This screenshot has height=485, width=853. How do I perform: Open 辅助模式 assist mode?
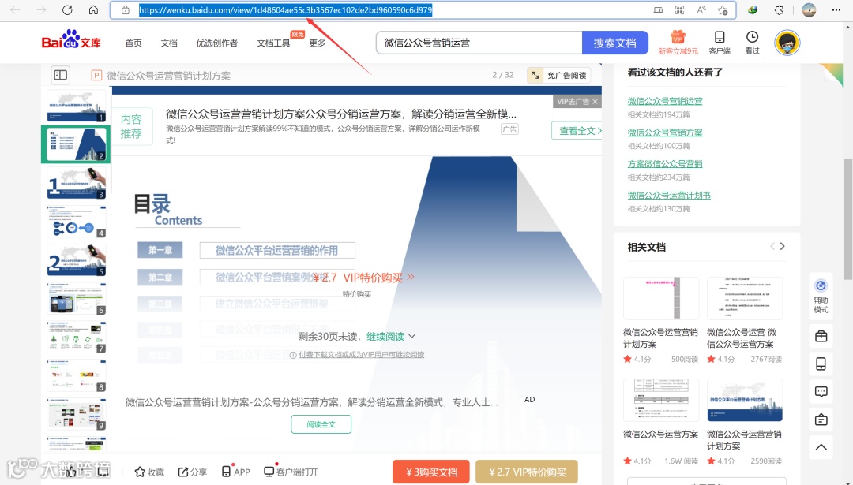pyautogui.click(x=821, y=296)
